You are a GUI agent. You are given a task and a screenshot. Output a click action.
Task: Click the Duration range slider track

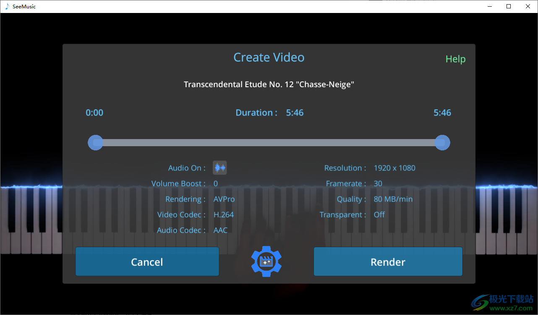pyautogui.click(x=269, y=142)
